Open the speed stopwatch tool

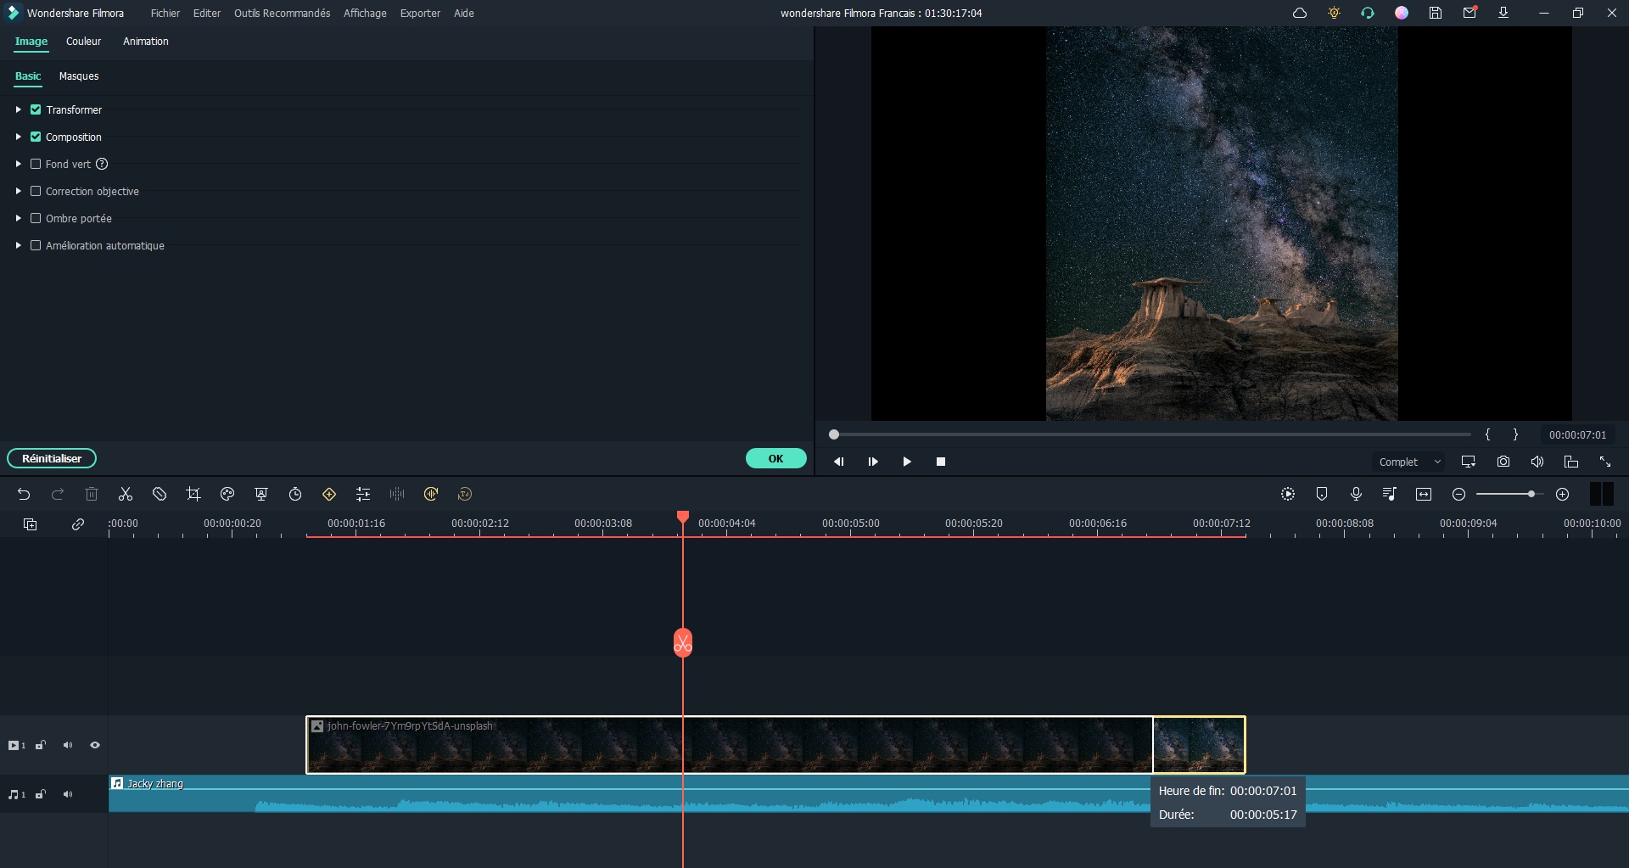[x=295, y=494]
